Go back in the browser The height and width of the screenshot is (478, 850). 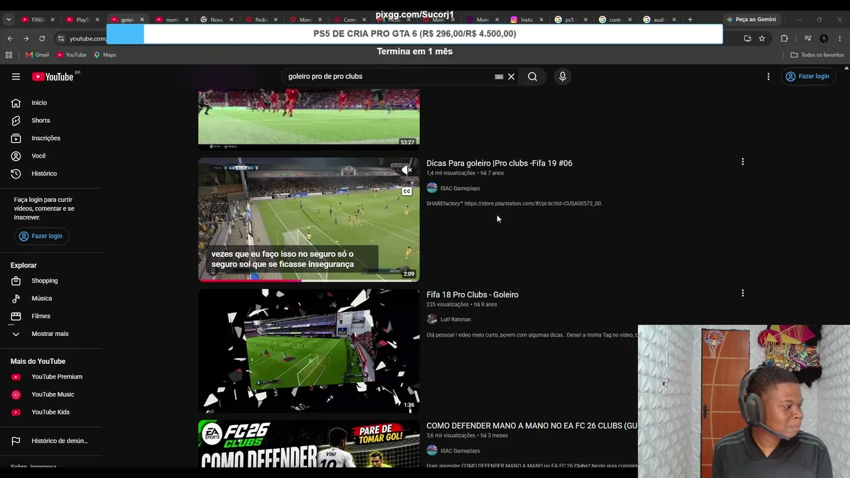(x=10, y=39)
